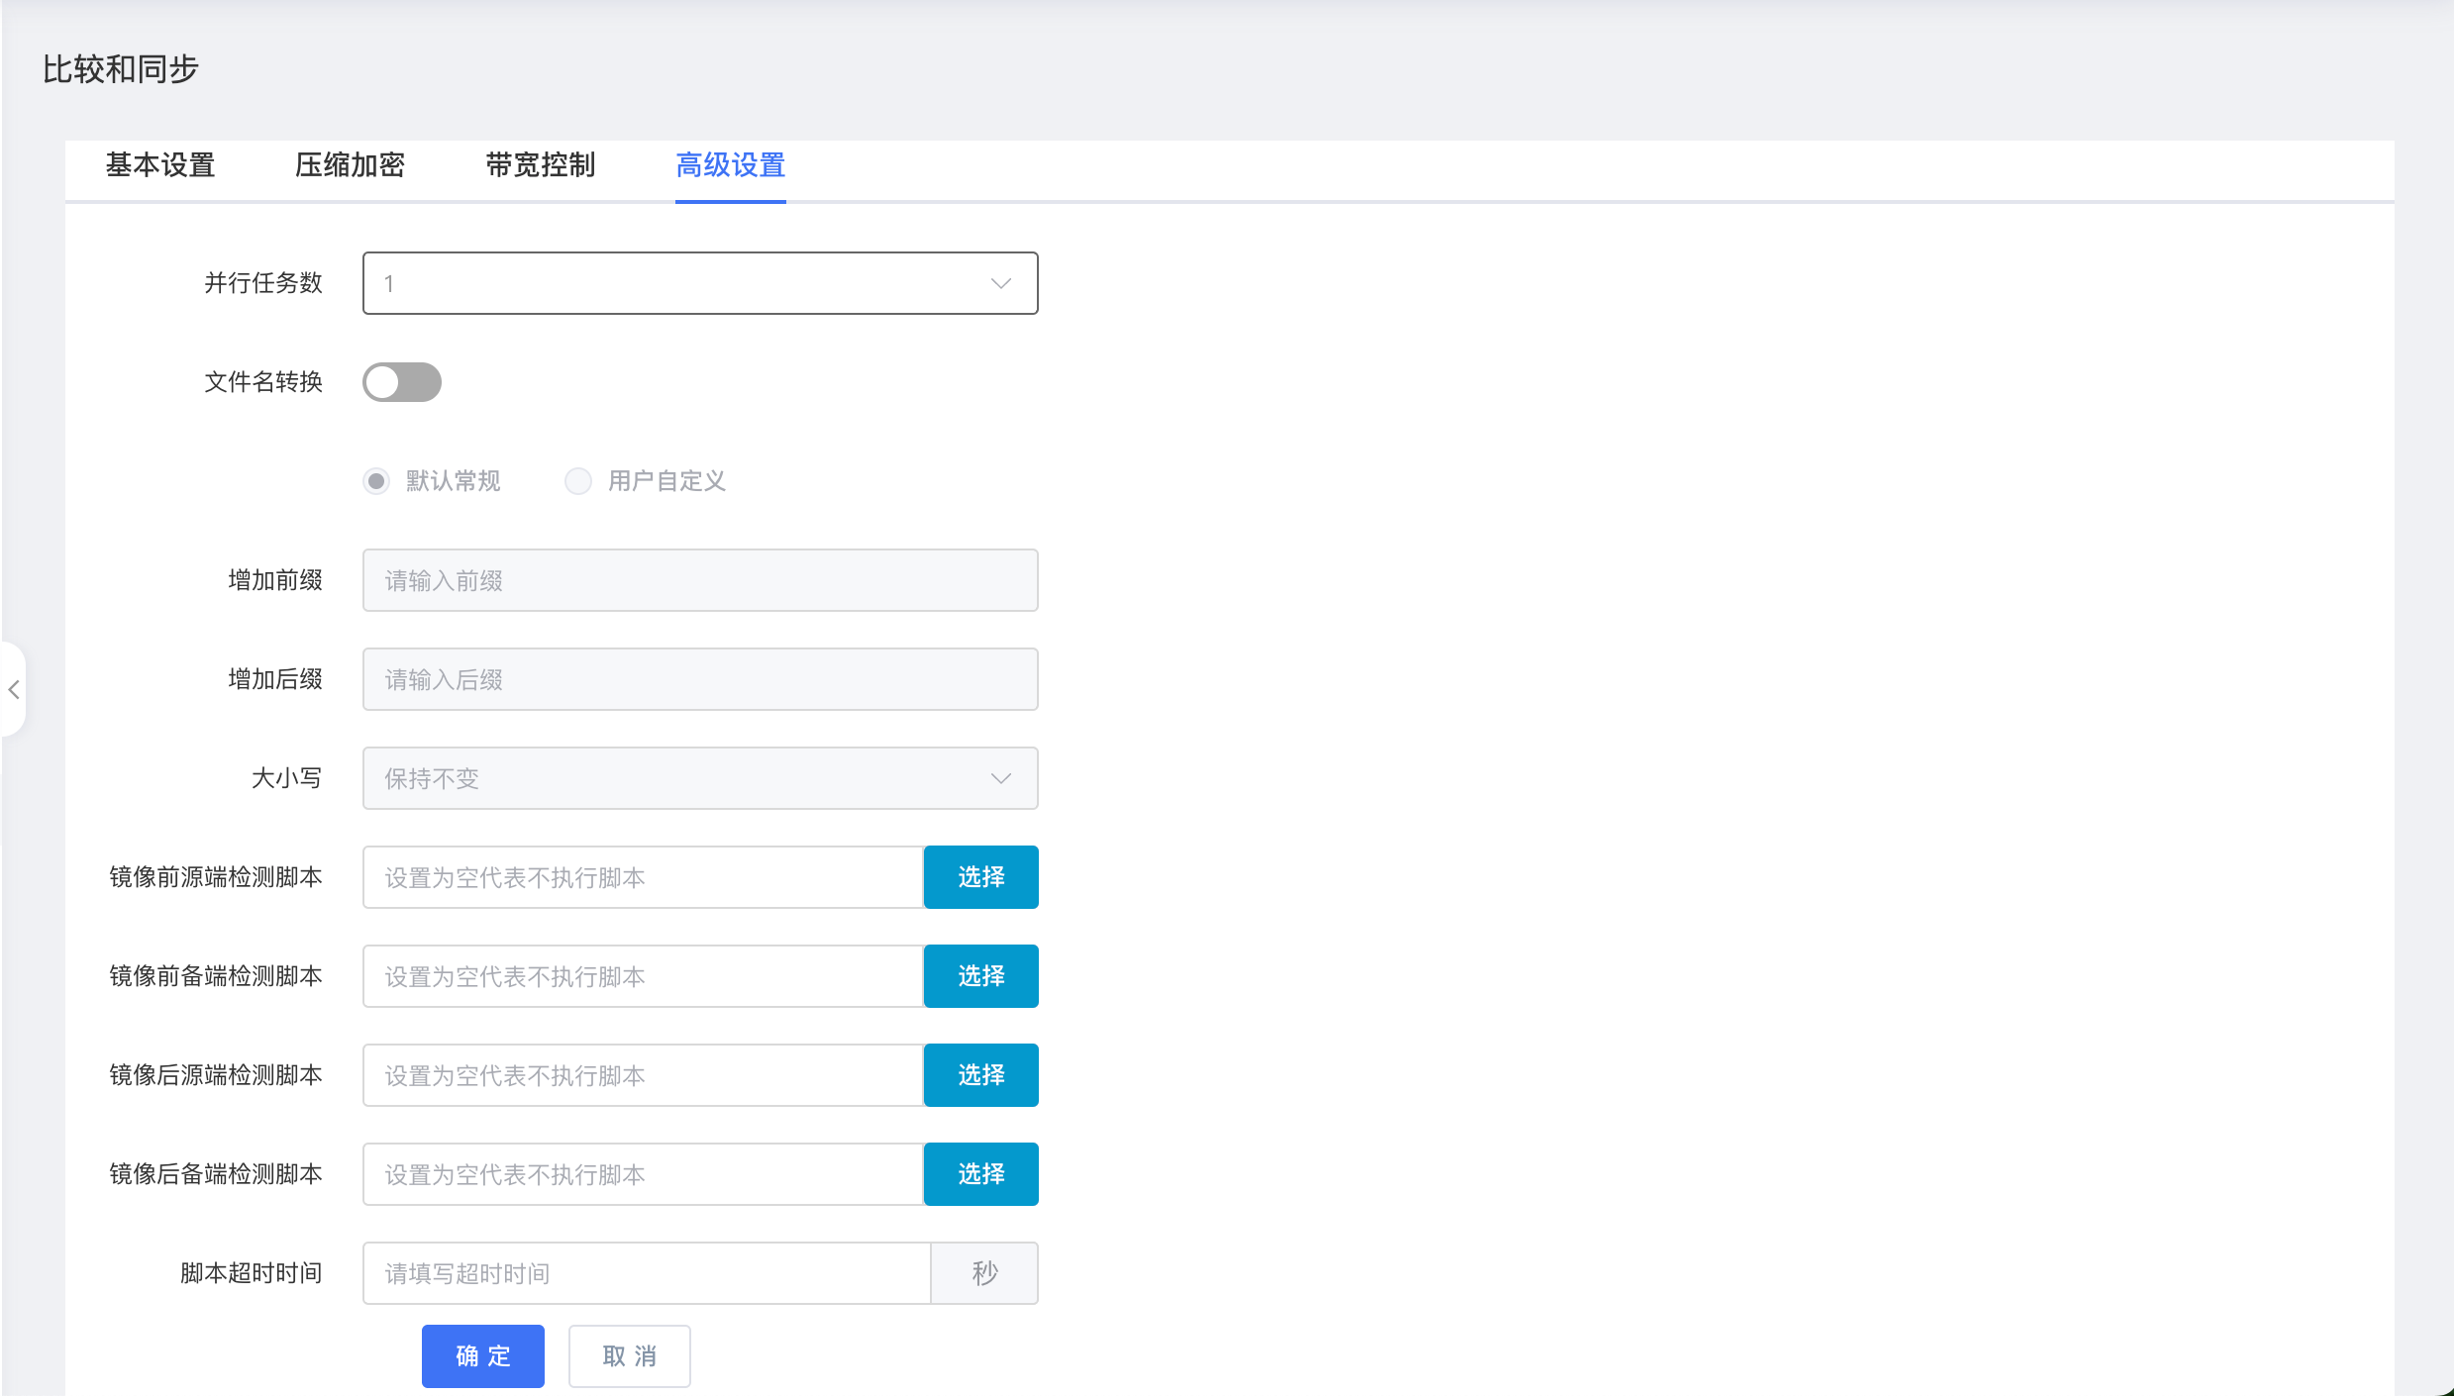Click the 并行任务数 label
This screenshot has width=2454, height=1396.
(263, 283)
